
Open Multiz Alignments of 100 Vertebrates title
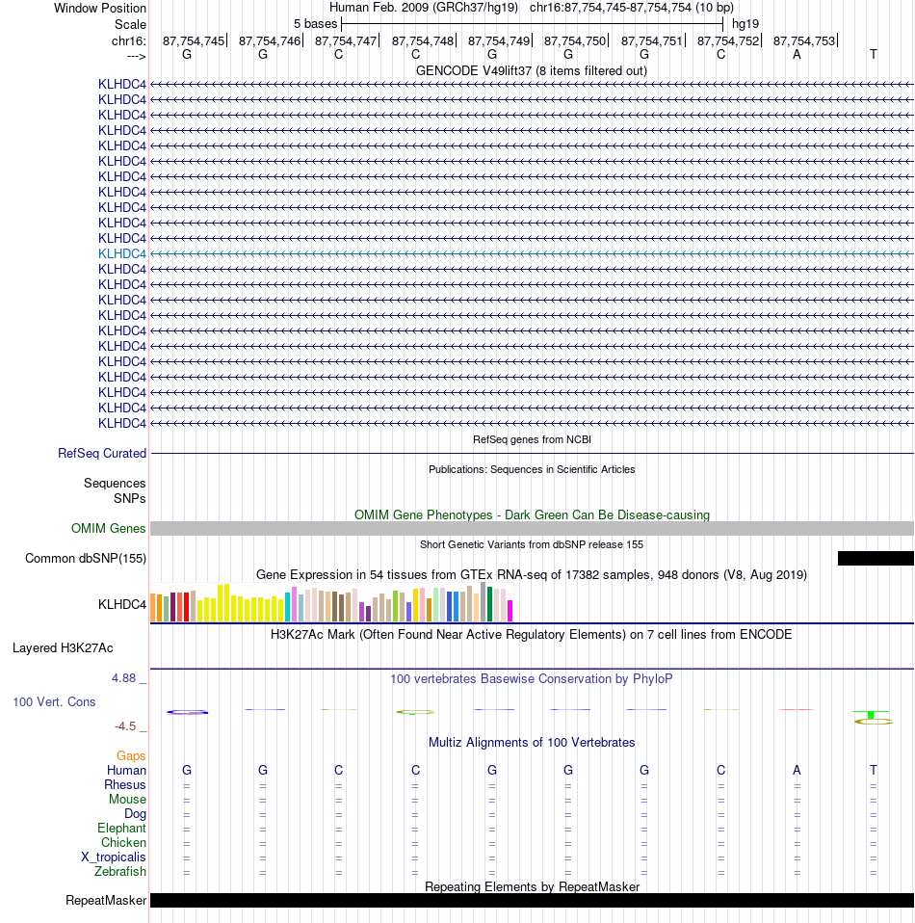[532, 742]
